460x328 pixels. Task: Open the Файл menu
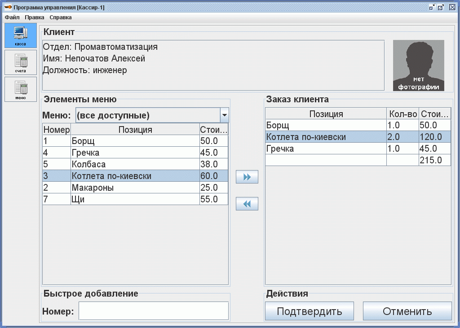[x=12, y=17]
